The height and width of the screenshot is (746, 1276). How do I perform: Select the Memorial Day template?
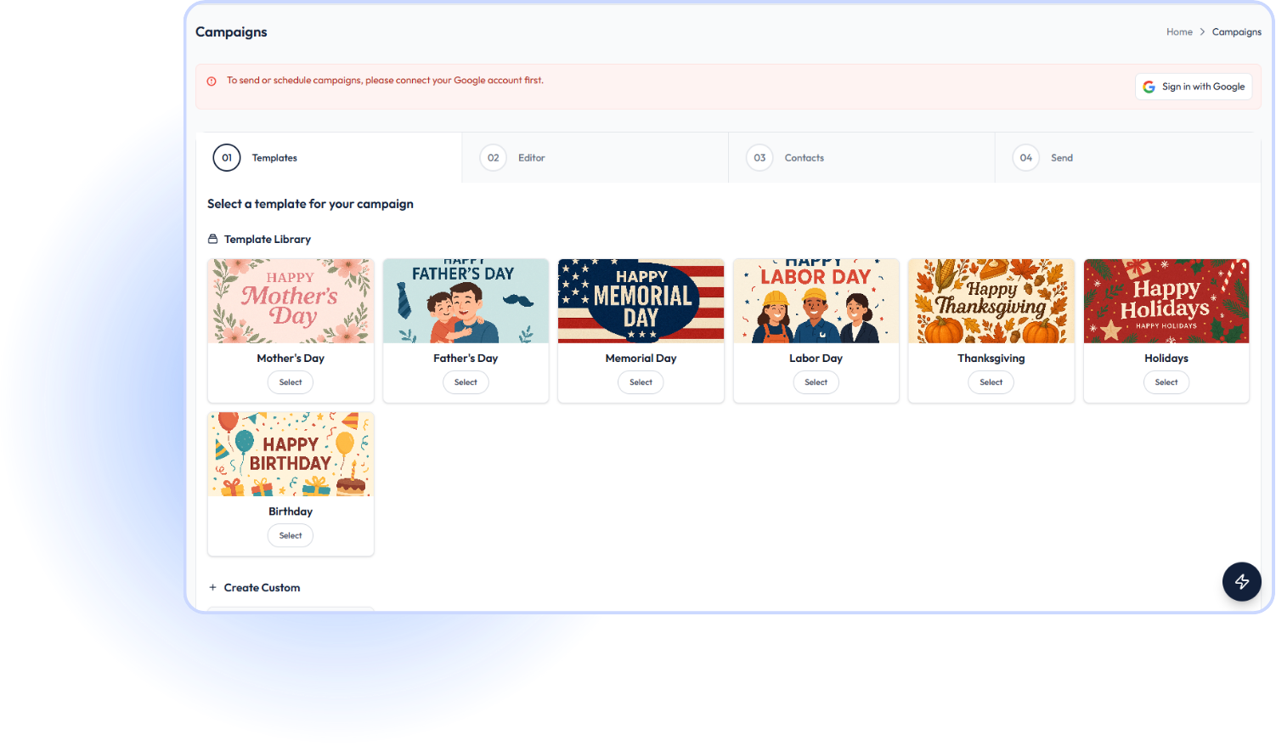click(x=641, y=382)
